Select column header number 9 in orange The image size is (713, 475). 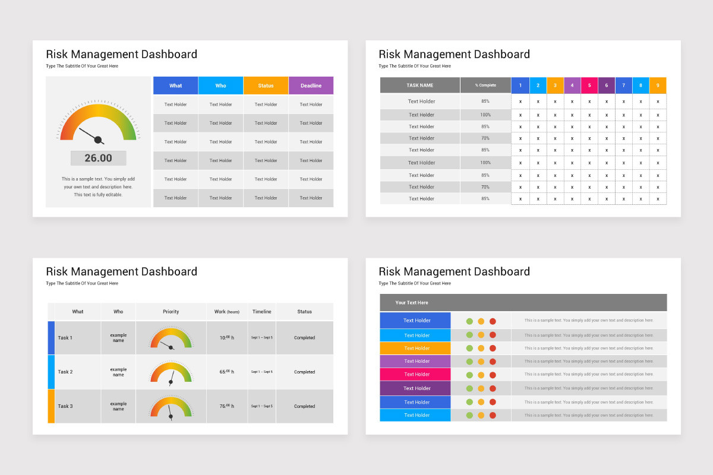658,85
